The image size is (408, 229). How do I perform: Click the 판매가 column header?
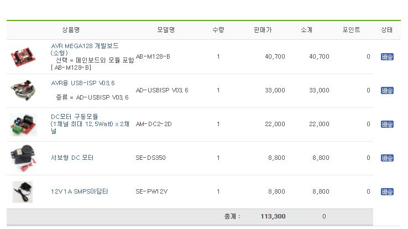click(x=263, y=30)
